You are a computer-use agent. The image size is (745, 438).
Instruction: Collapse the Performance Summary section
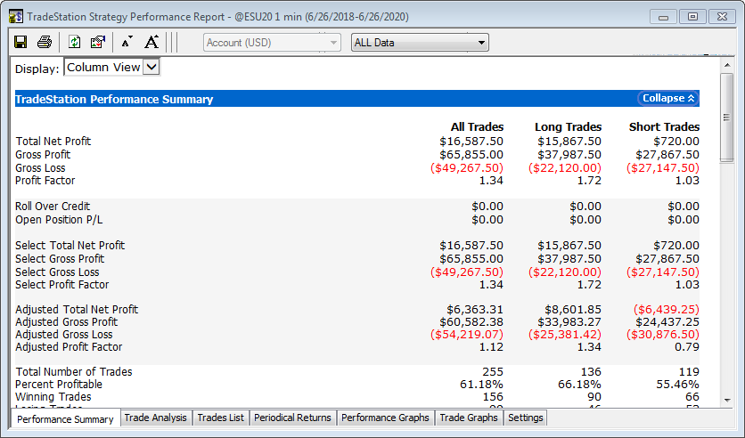(668, 98)
